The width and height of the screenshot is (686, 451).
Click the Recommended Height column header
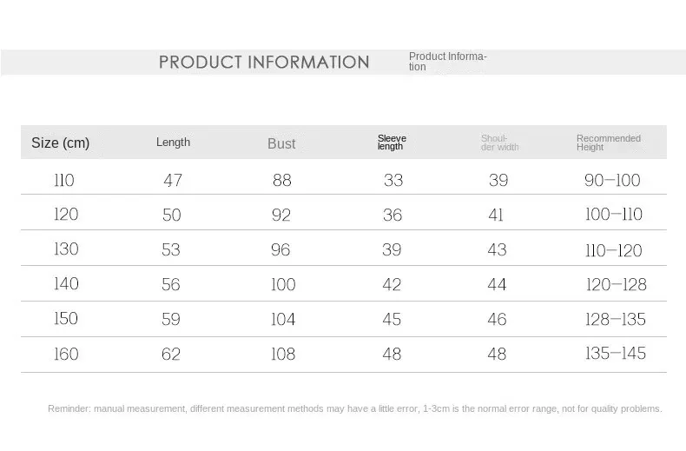609,143
